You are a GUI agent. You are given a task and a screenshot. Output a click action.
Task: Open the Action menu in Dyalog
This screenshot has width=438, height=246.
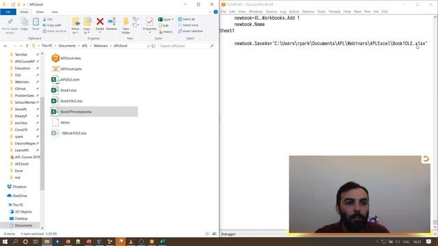(294, 12)
